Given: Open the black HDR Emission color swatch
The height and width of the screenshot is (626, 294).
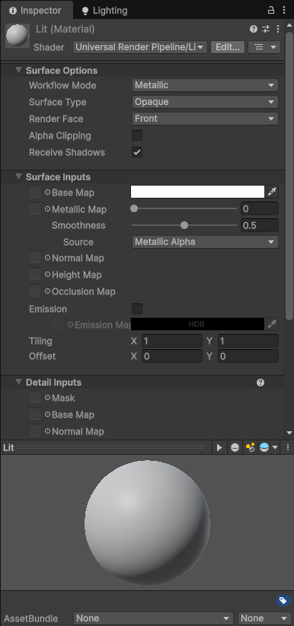Looking at the screenshot, I should pos(197,324).
